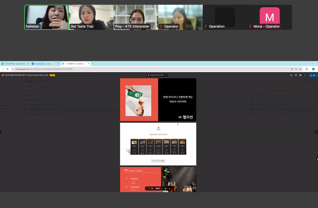
Task: Click the magnifier reset zoom icon
Action: point(165,188)
